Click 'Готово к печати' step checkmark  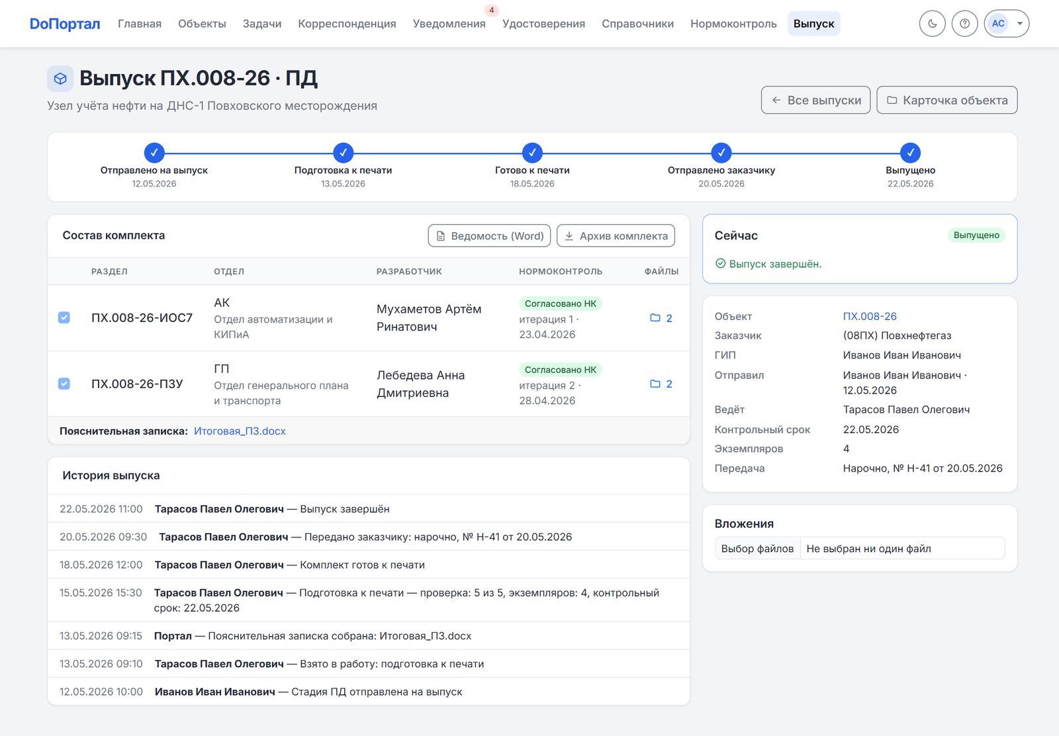532,153
